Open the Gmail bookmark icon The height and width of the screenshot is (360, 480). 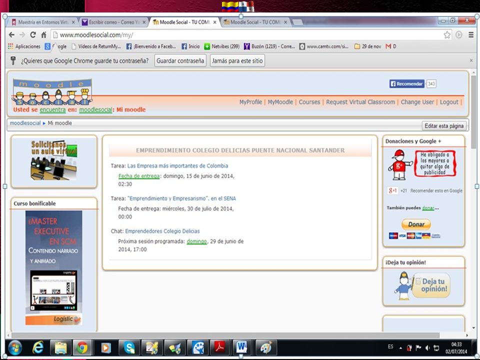click(x=388, y=46)
